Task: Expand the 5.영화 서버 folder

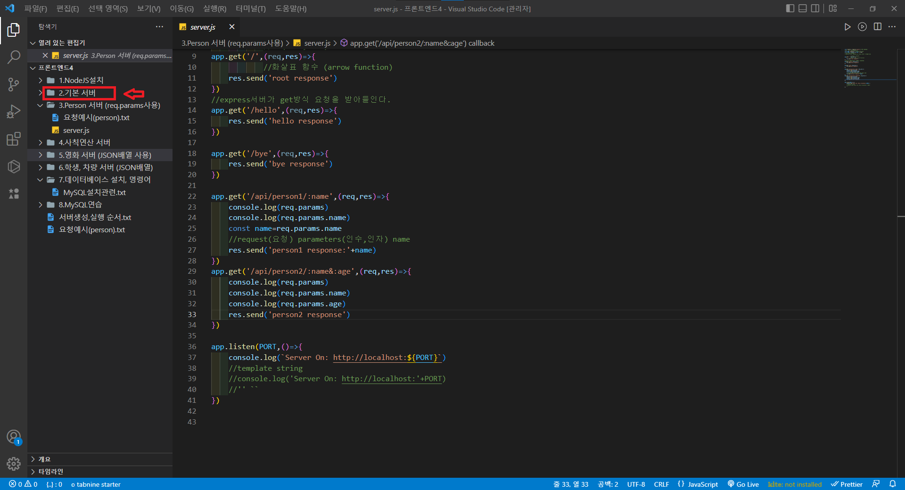Action: (x=100, y=155)
